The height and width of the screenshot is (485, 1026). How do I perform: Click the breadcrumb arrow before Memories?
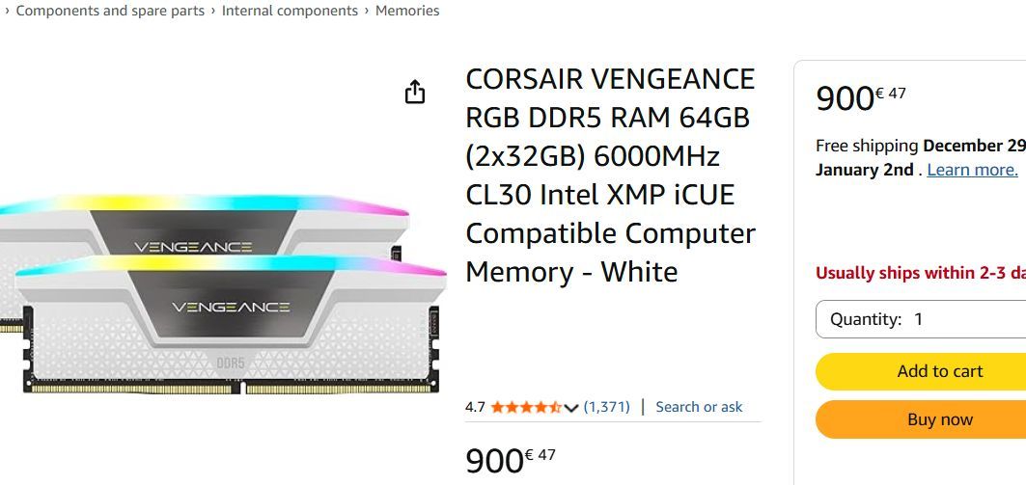[x=367, y=11]
